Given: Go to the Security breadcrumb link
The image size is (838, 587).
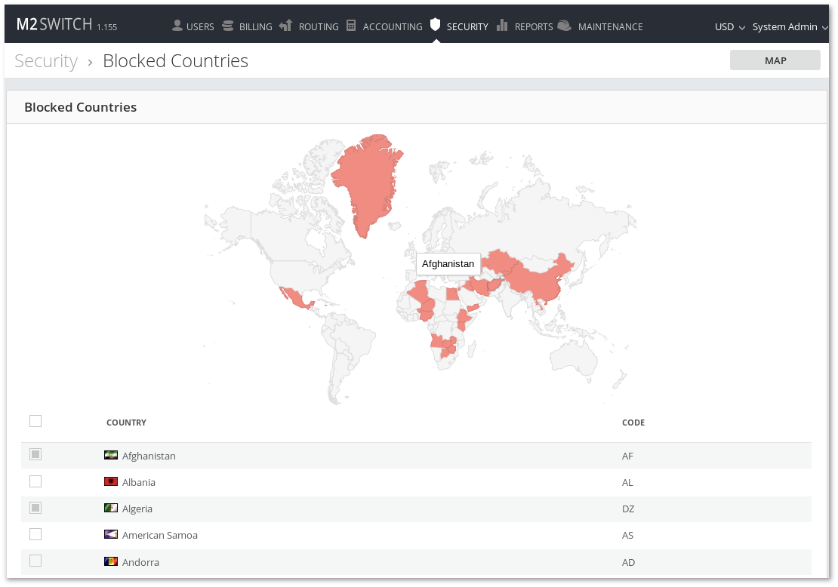Looking at the screenshot, I should 46,61.
